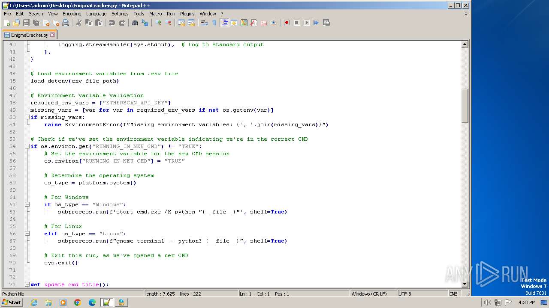
Task: Stop macro recording with the square icon
Action: (297, 23)
